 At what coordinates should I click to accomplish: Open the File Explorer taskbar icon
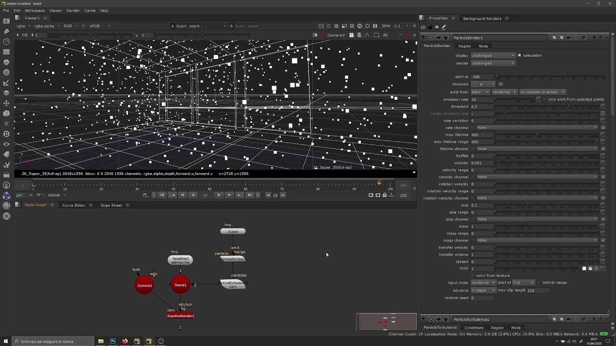101,341
